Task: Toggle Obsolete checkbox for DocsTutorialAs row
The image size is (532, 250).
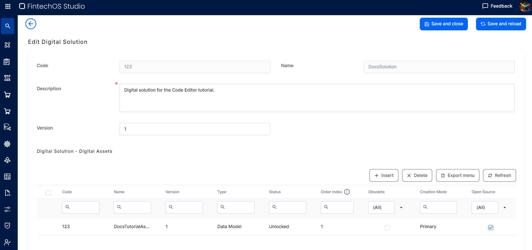Action: pos(387,227)
